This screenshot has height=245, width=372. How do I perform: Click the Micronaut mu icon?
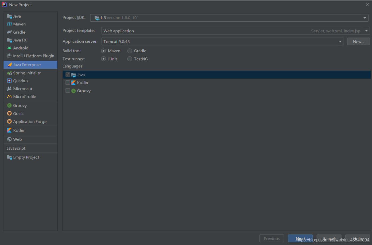click(9, 89)
